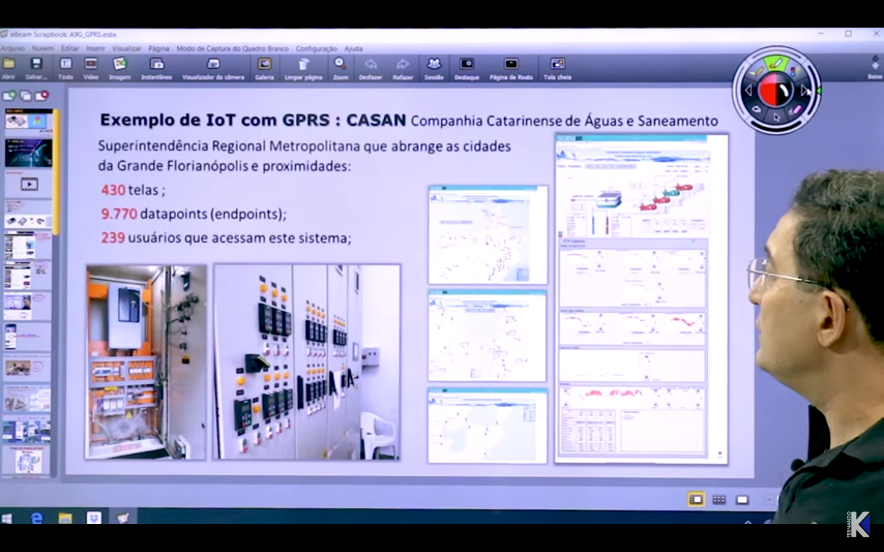Click the top small map screenshot

(x=488, y=235)
